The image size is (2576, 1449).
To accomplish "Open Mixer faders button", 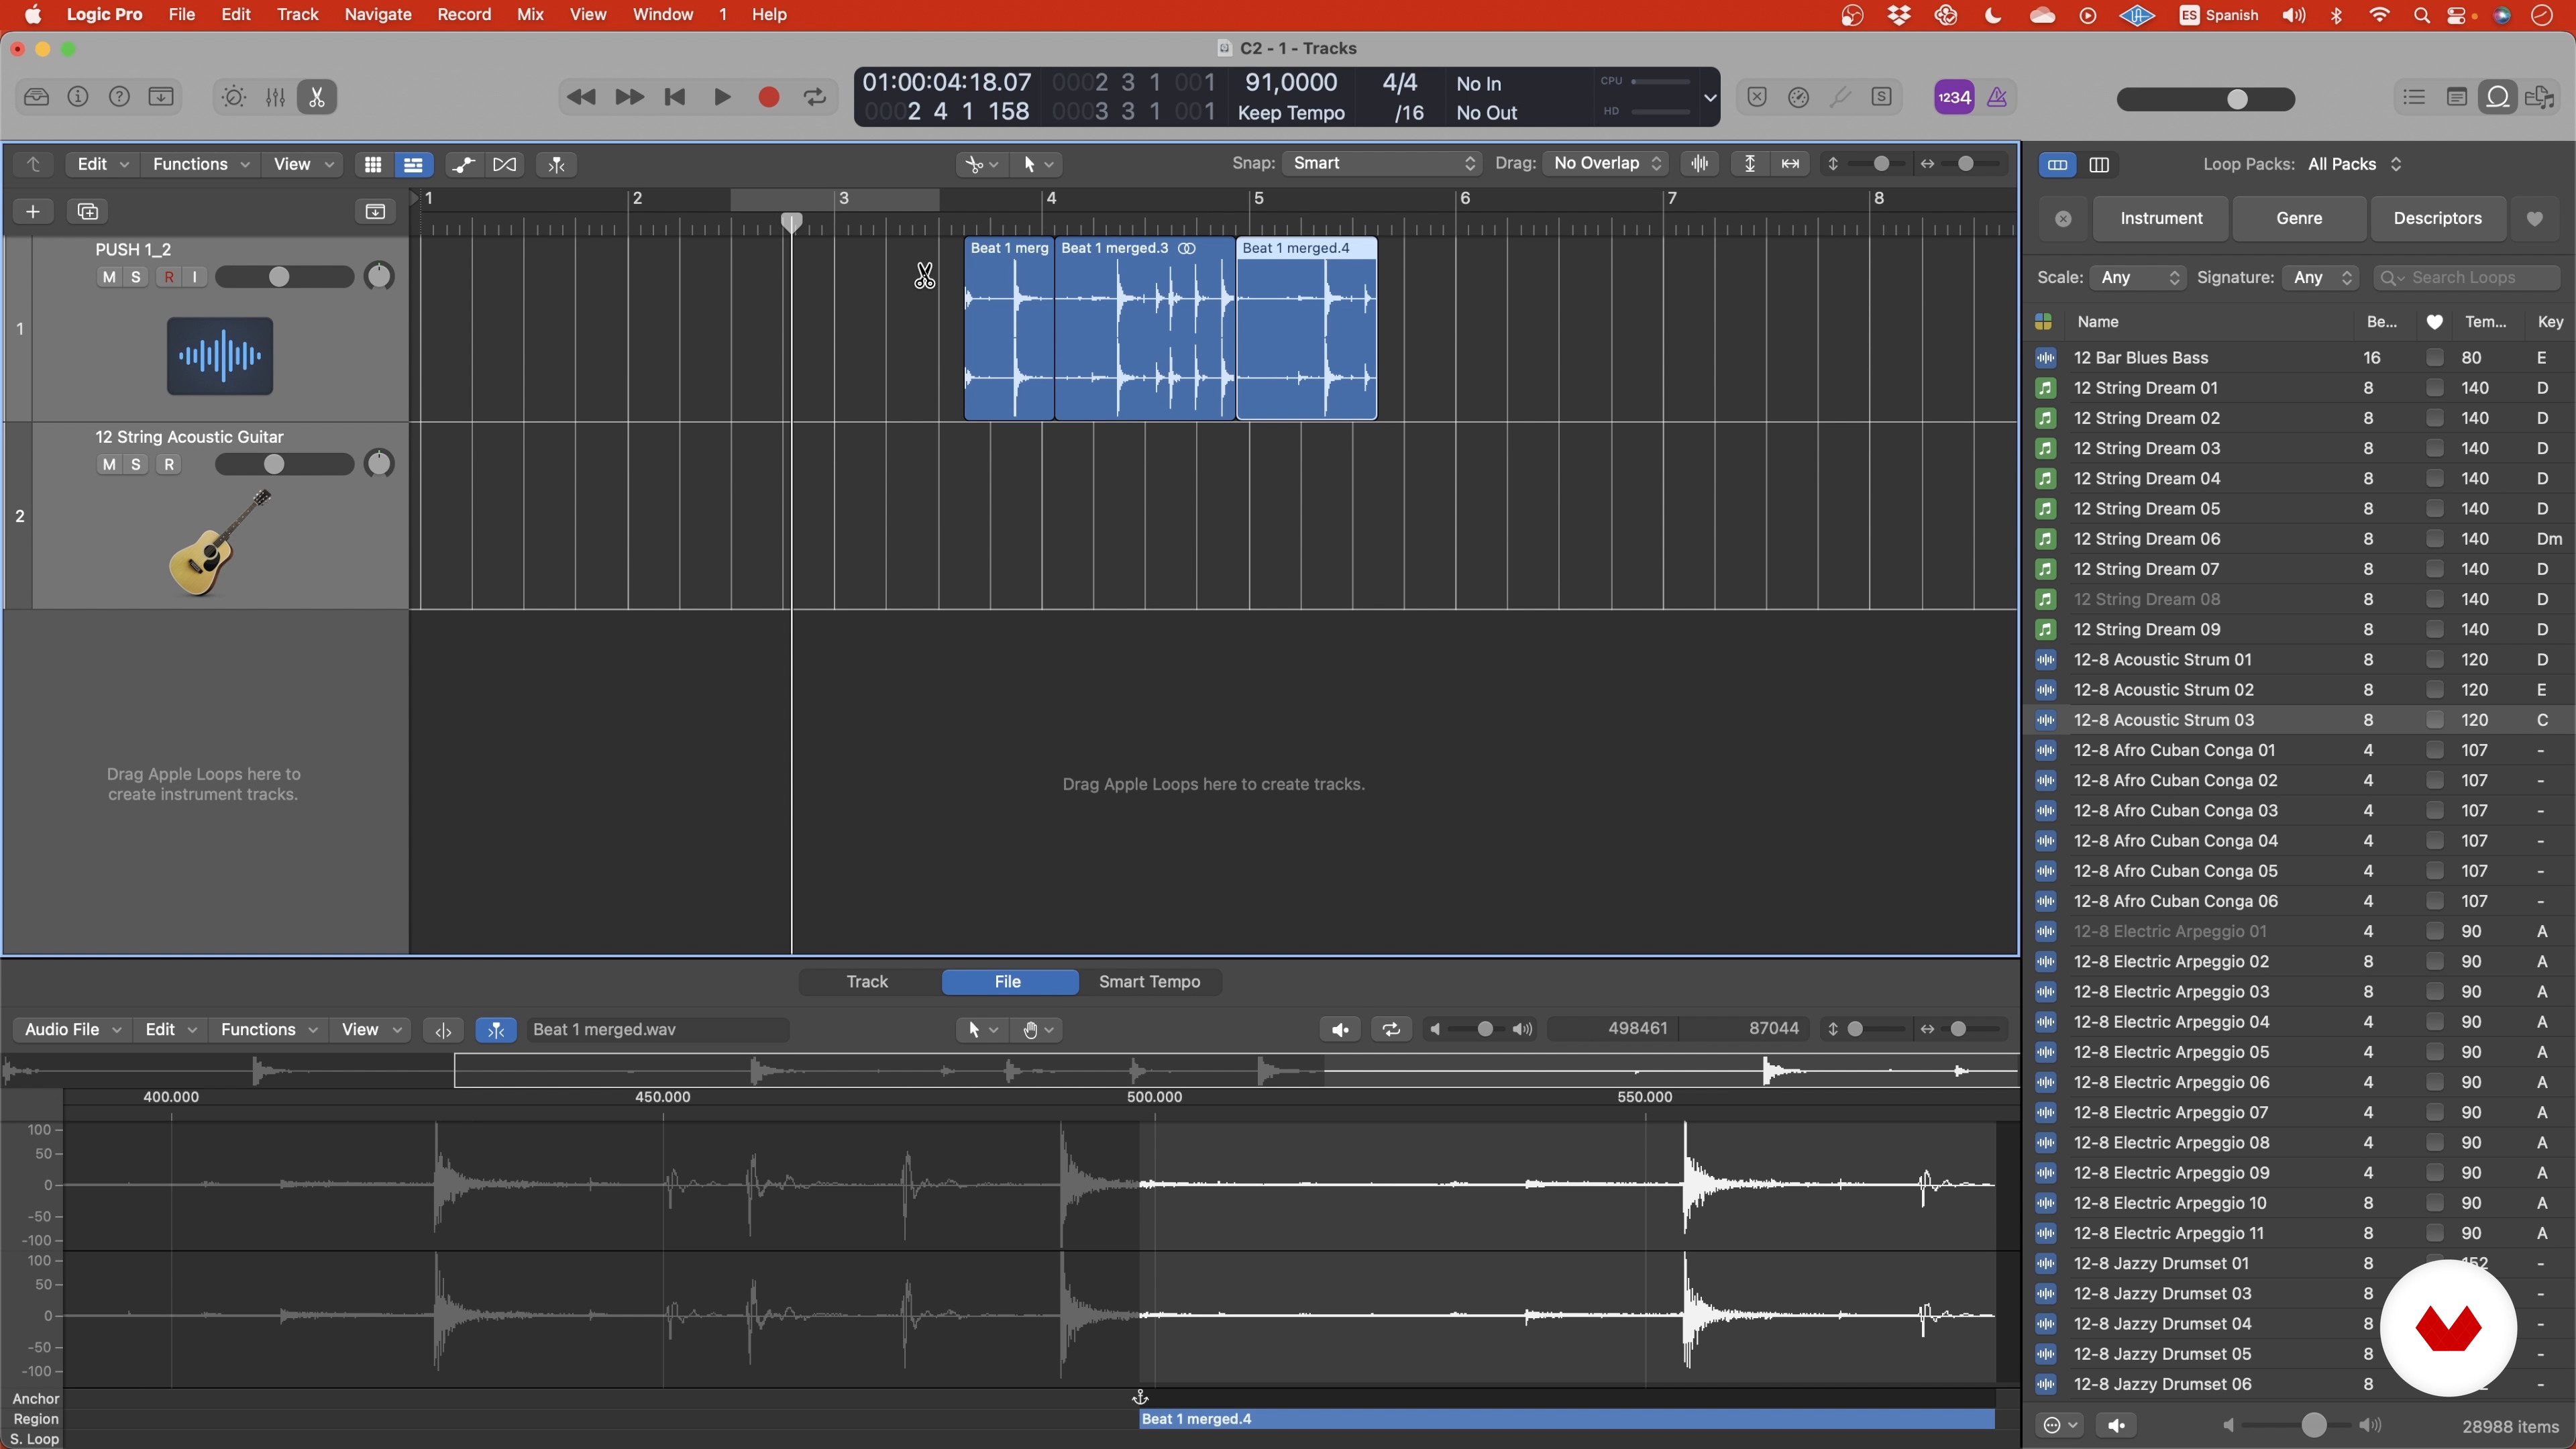I will 275,97.
